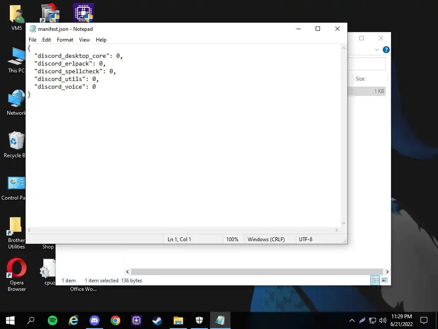The image size is (438, 329).
Task: Click the Notepad taskbar button
Action: tap(220, 320)
